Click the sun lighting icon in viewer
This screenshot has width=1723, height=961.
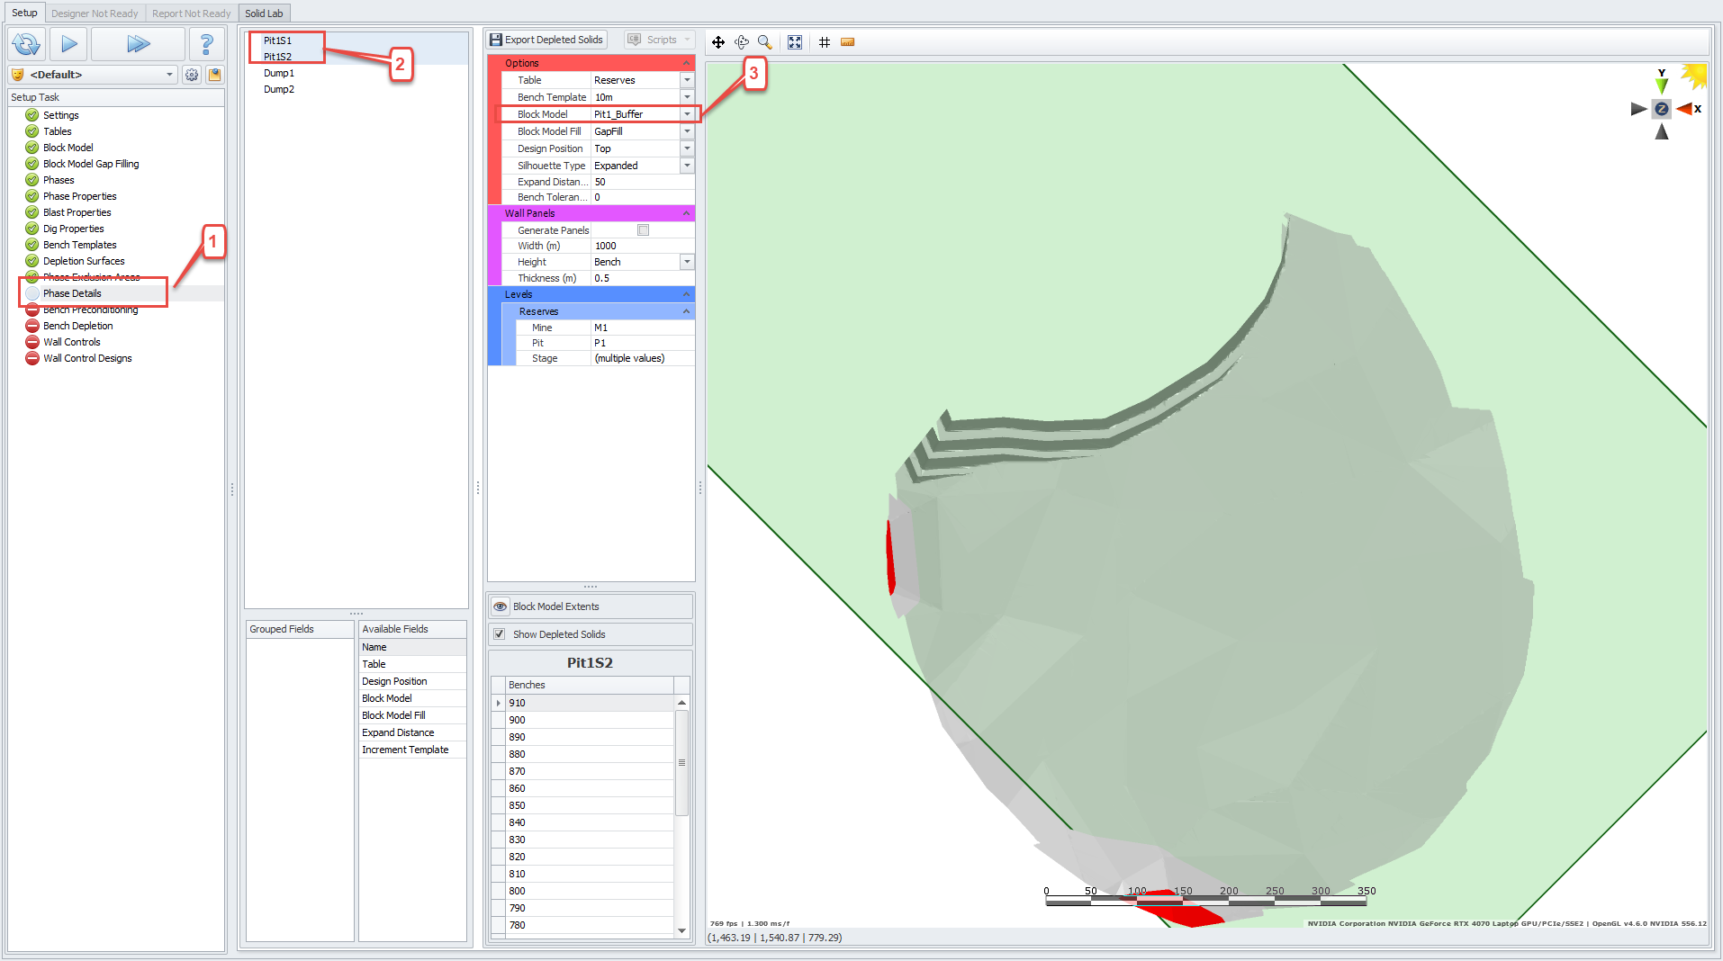point(1693,76)
